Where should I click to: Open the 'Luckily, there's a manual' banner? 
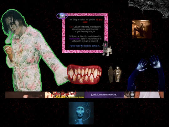[x=104, y=95]
